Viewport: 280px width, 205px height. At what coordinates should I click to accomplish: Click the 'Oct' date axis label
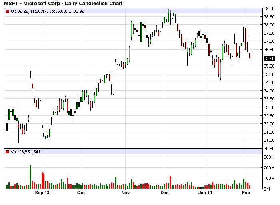[x=81, y=193]
